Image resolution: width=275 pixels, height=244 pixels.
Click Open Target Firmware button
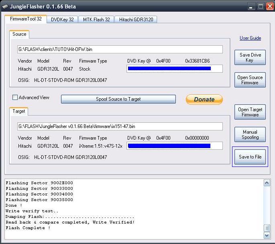coord(250,112)
